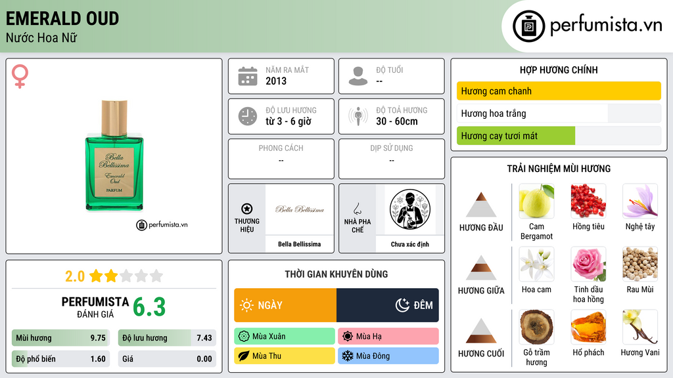673x378 pixels.
Task: Click the Bella Bellissima brand name text
Action: coord(299,244)
